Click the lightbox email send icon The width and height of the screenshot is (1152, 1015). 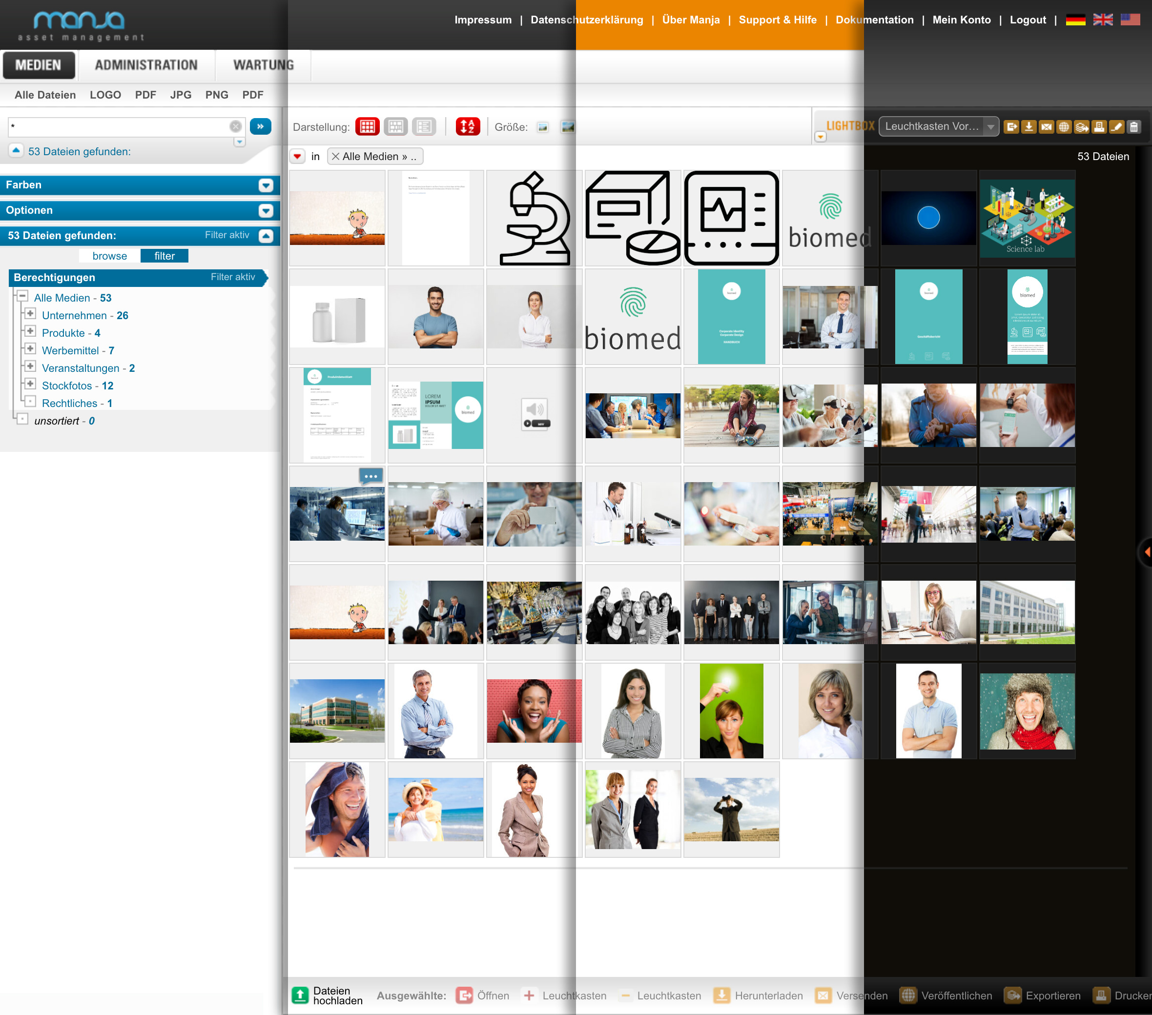click(x=1046, y=126)
